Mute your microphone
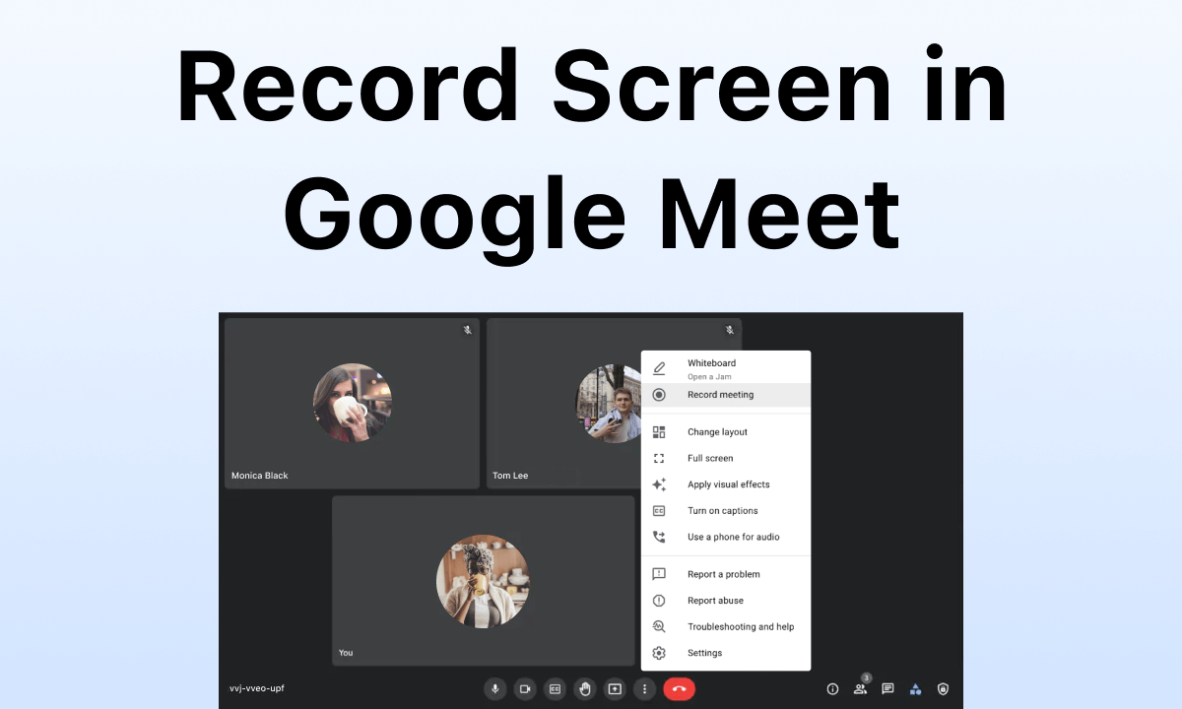 coord(495,688)
